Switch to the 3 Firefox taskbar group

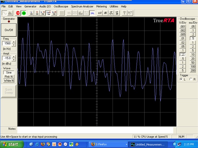click(x=109, y=144)
